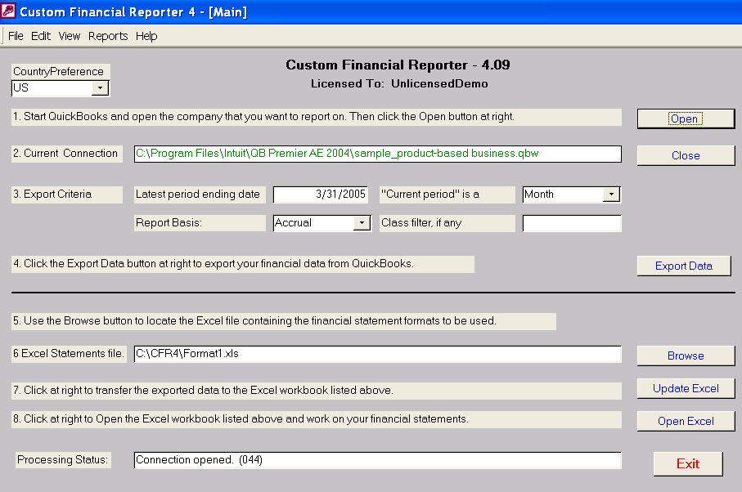Image resolution: width=742 pixels, height=492 pixels.
Task: Open the View menu
Action: pyautogui.click(x=70, y=36)
